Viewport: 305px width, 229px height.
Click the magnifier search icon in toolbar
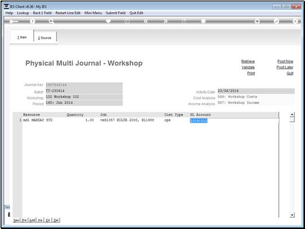51,21
